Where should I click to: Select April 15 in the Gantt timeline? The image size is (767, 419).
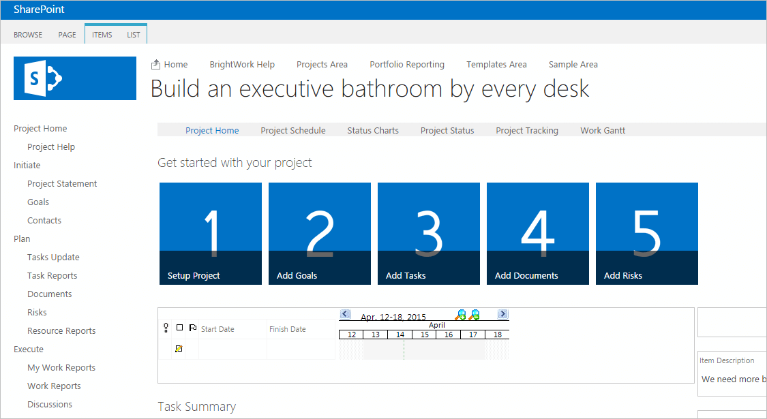click(x=424, y=335)
